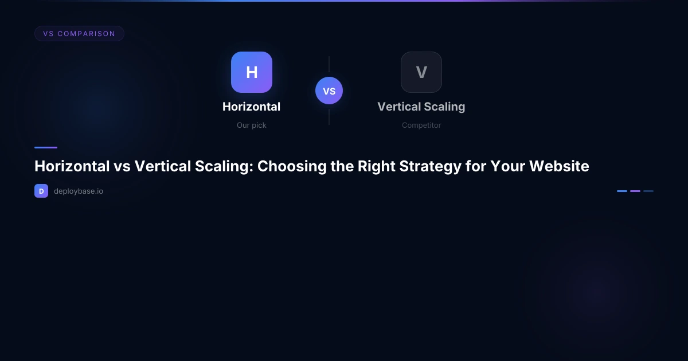Select the VS COMPARISON pill tag
Screen dimensions: 688x361
79,34
